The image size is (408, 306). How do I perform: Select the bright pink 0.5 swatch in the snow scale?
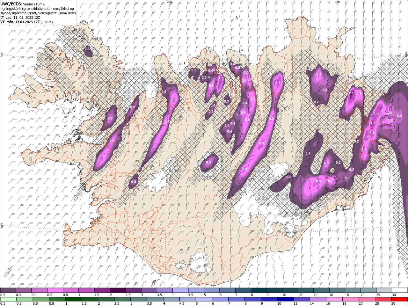(x=55, y=290)
